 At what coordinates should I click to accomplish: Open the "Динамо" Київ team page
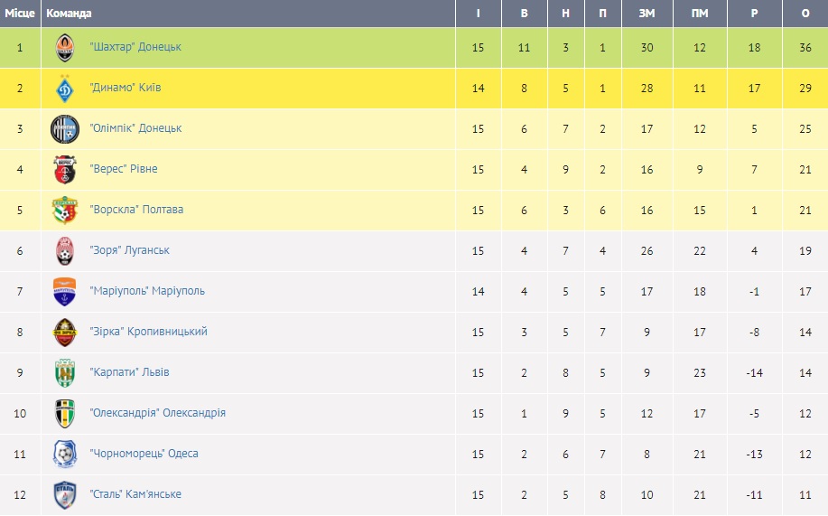click(126, 88)
